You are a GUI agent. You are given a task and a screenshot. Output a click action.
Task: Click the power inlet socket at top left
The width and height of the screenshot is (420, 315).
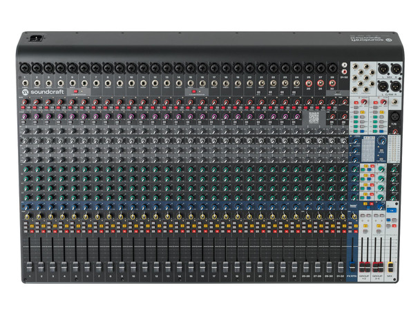click(36, 38)
